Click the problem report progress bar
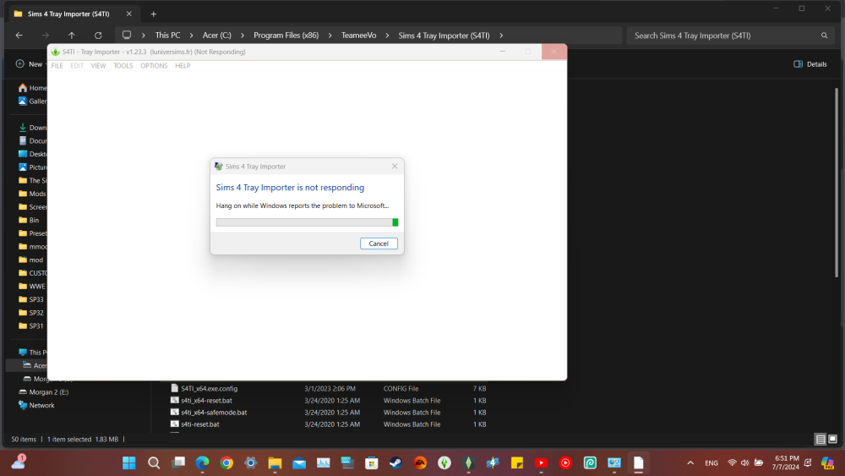845x476 pixels. (308, 222)
